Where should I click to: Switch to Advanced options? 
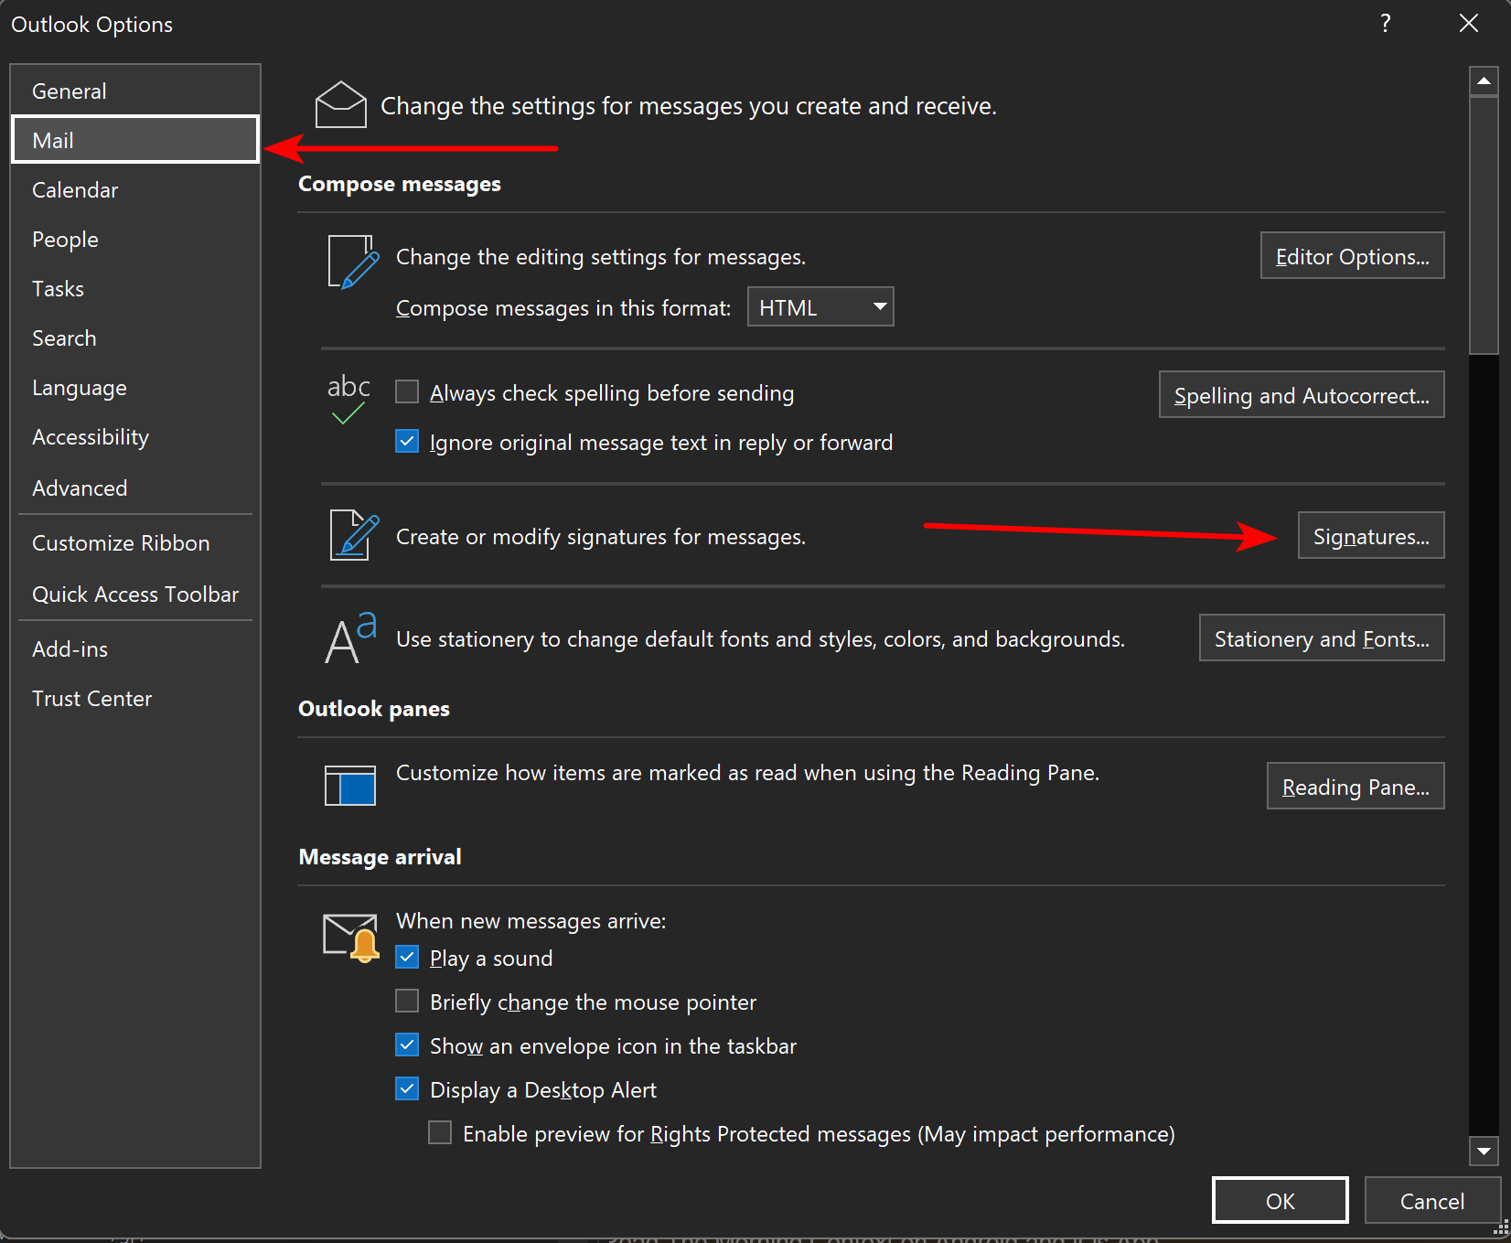coord(135,488)
